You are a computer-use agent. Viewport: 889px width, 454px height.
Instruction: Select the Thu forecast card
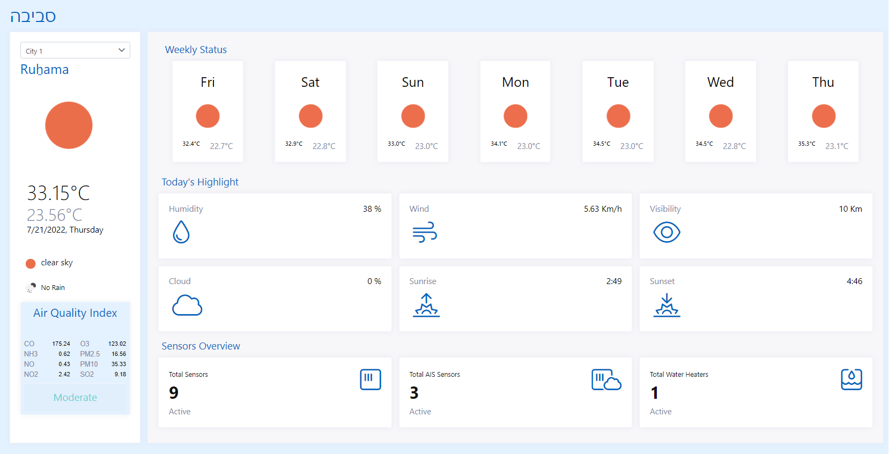823,111
